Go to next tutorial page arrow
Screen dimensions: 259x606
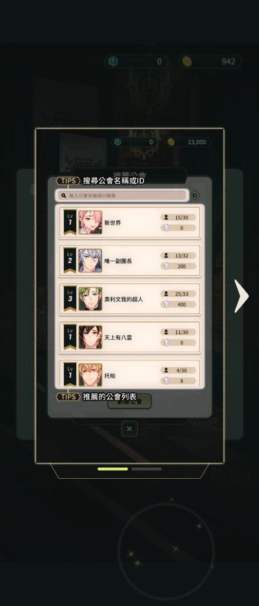242,296
